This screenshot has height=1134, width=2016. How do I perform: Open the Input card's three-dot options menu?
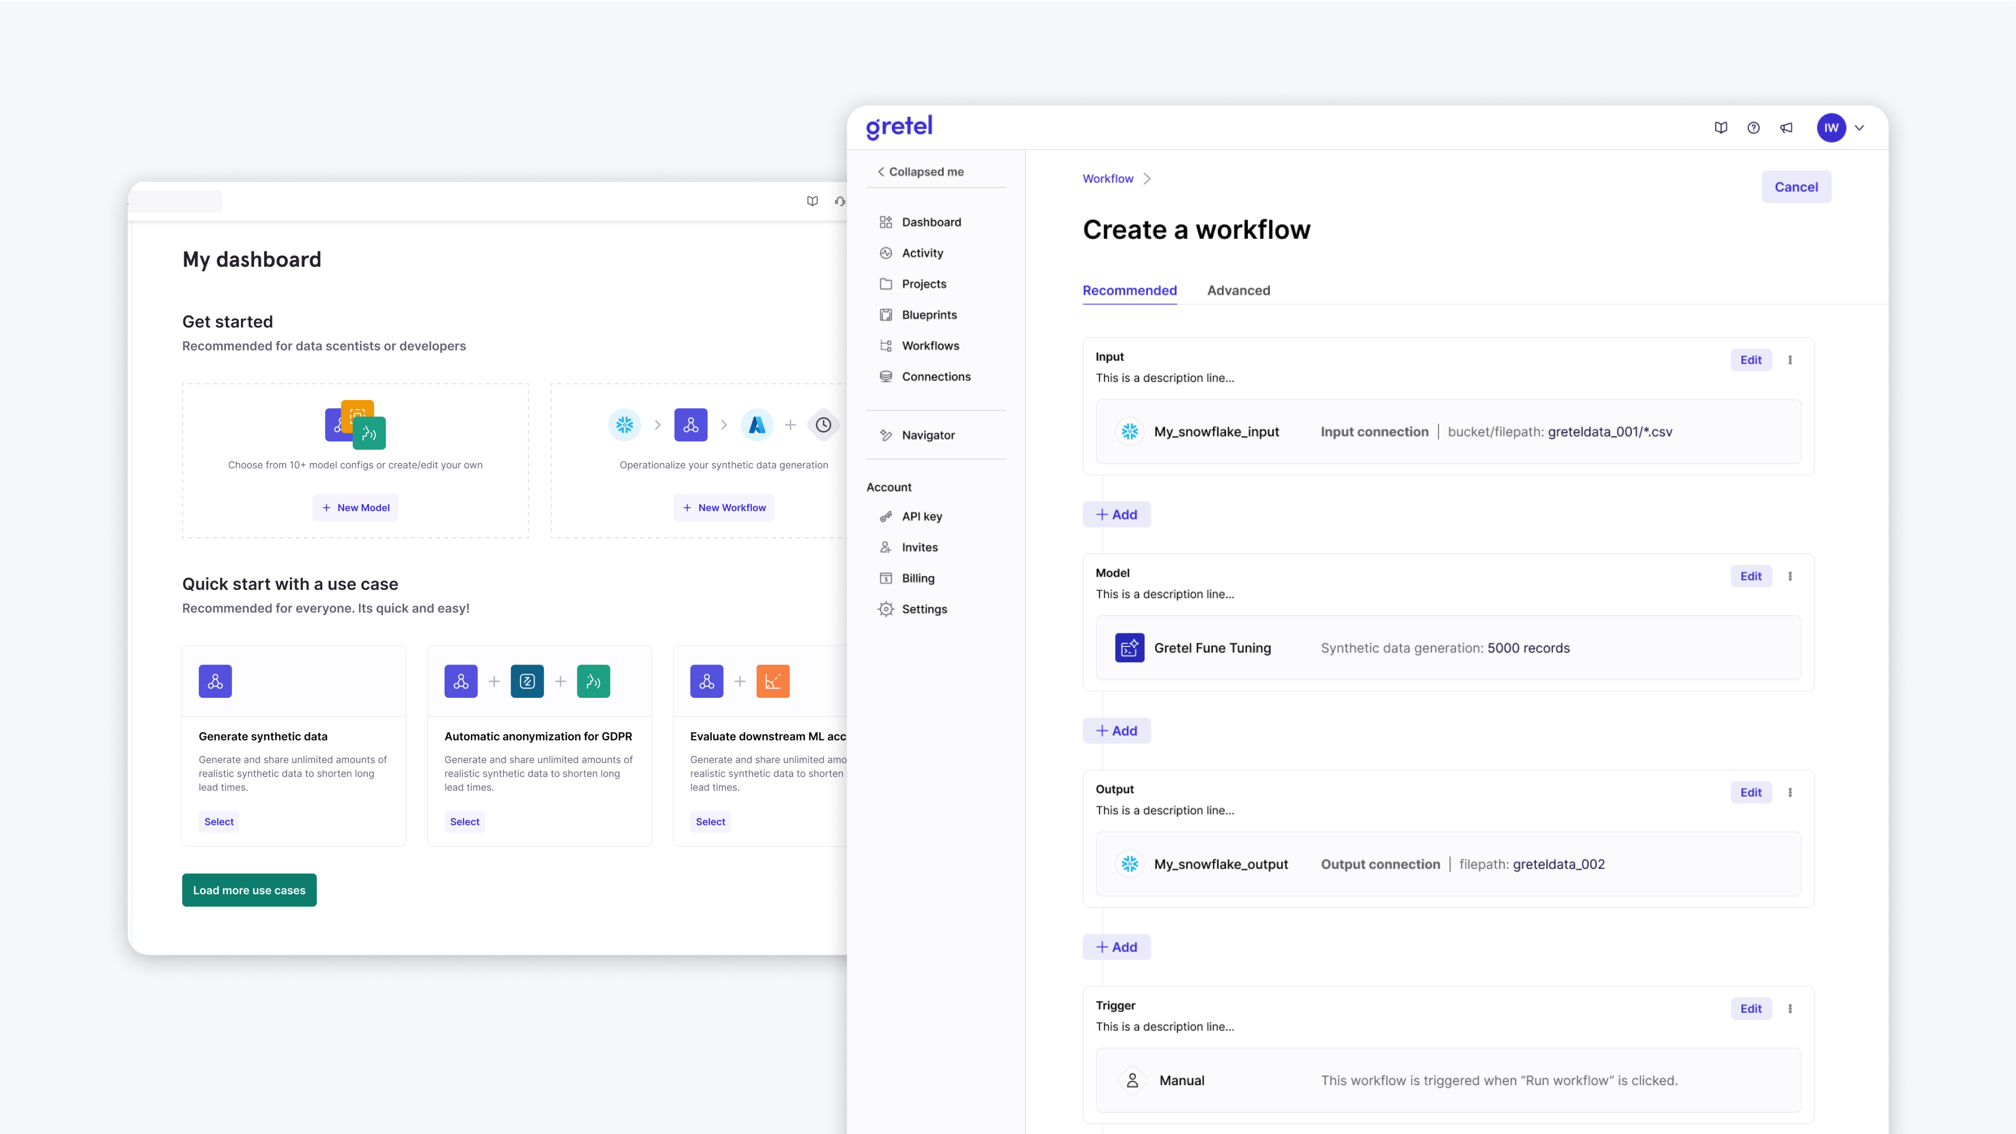coord(1790,360)
